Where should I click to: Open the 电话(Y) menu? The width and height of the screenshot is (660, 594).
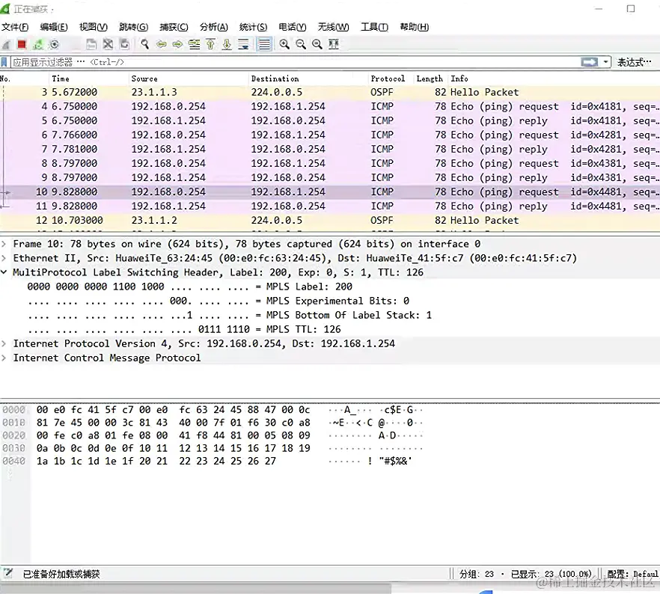pyautogui.click(x=293, y=27)
